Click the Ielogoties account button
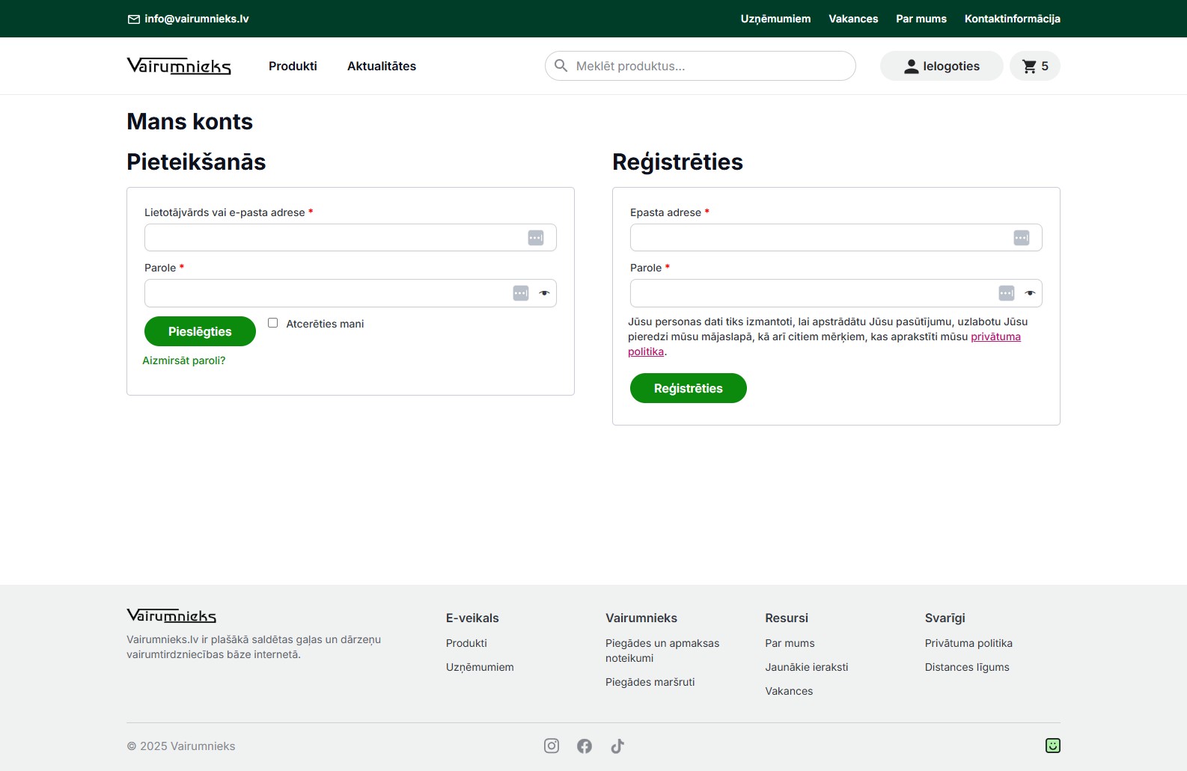Screen dimensions: 1187x771 [941, 66]
